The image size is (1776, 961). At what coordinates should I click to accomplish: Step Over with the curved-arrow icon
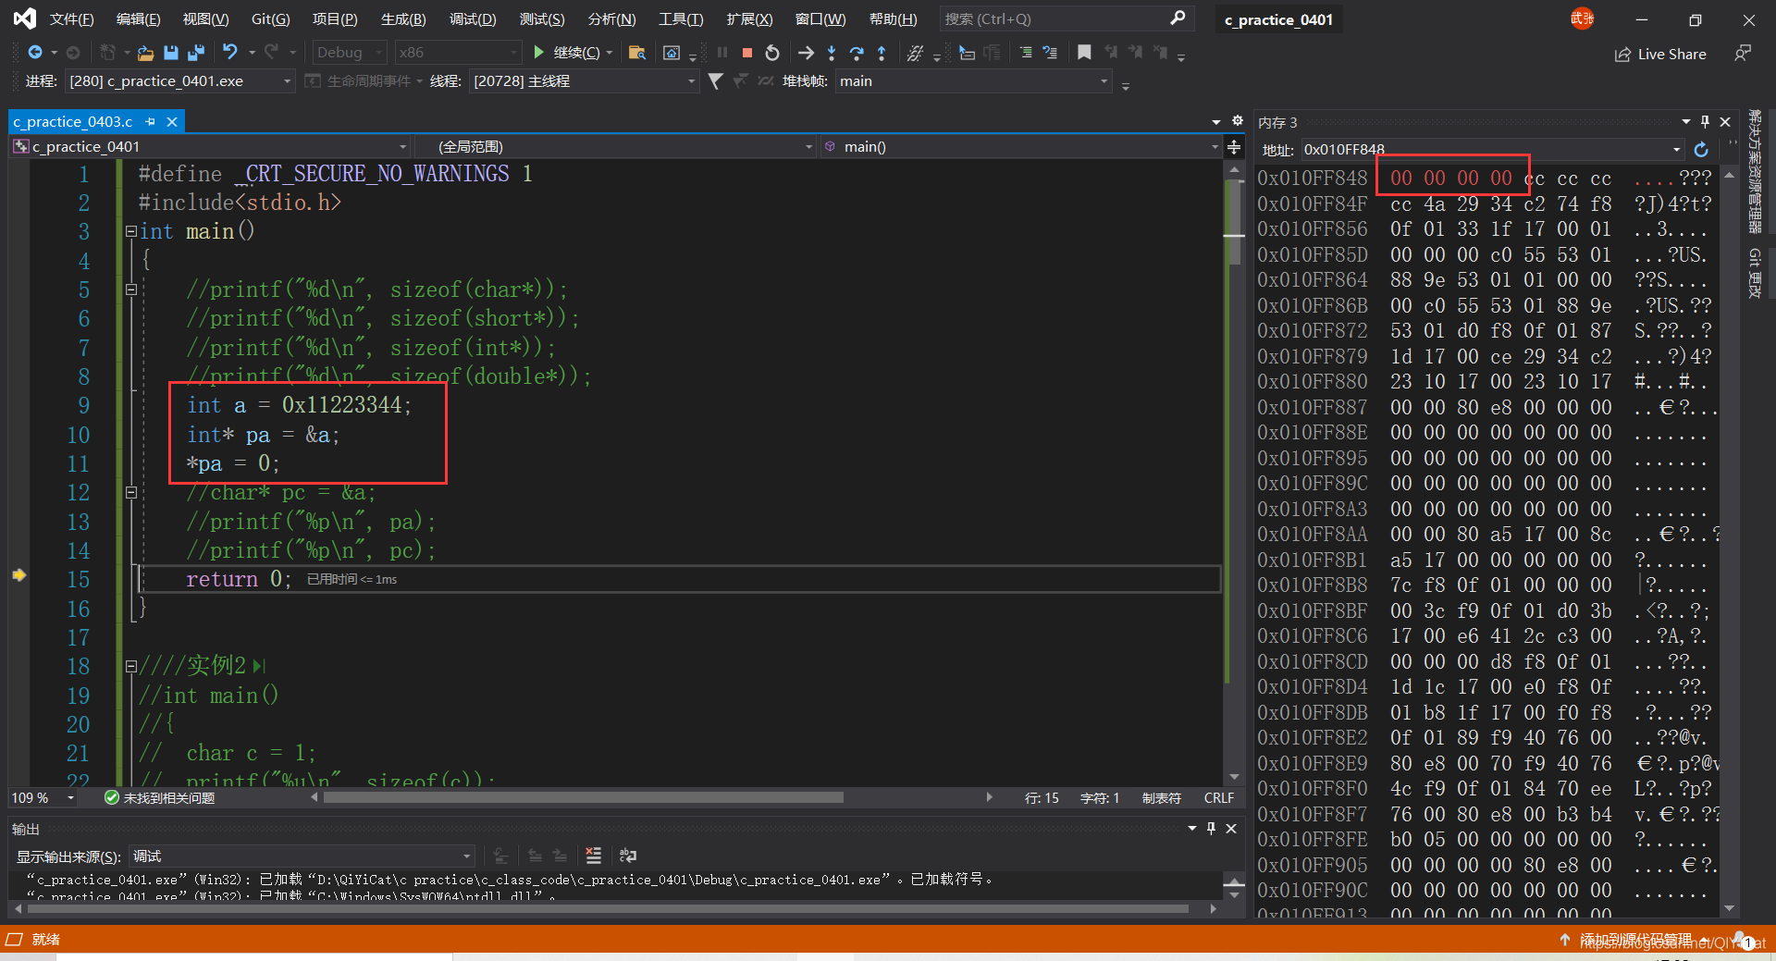(x=857, y=53)
